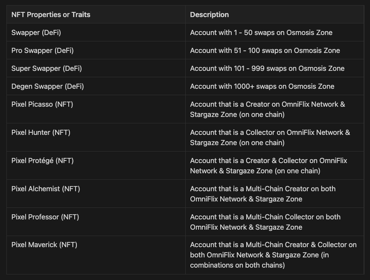Select the 'Degen Swapper (DeFi)' trait cell
Viewport: 370px width, 280px height.
click(47, 86)
